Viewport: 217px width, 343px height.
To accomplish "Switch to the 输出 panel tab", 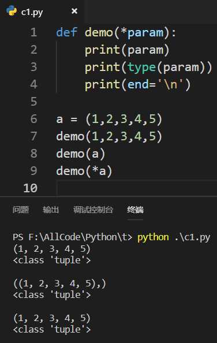I will 51,210.
